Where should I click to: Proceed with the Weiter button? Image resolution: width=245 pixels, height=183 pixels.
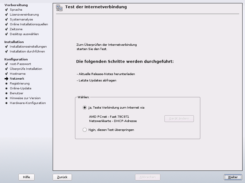click(x=233, y=177)
